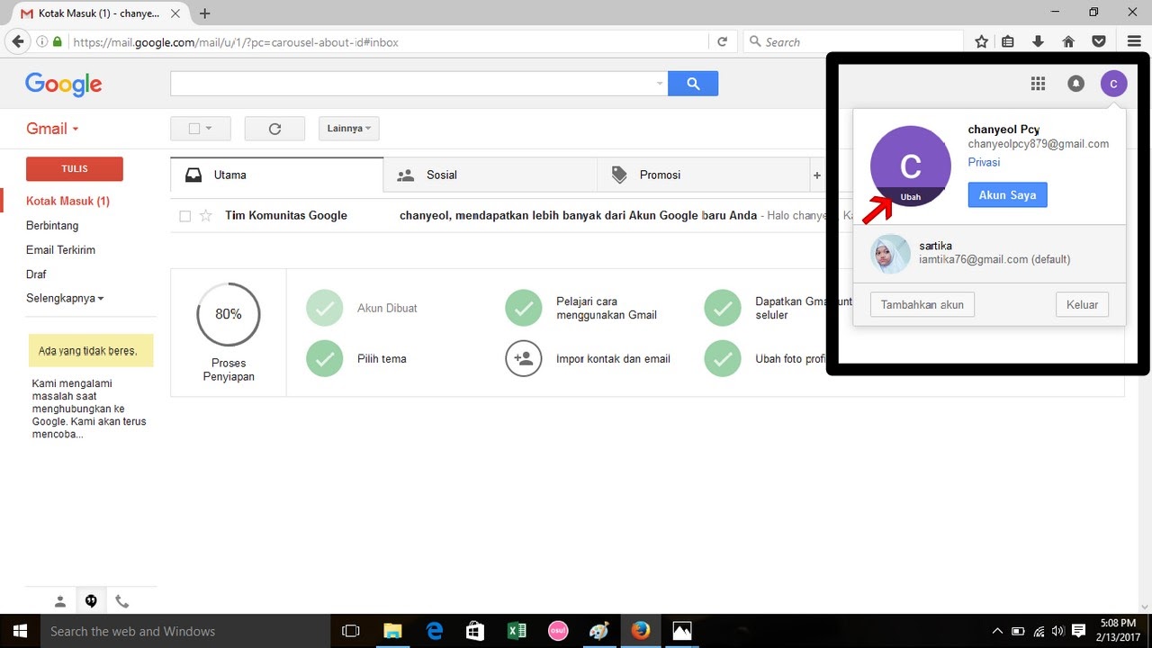Image resolution: width=1152 pixels, height=648 pixels.
Task: Sign out with the Keluar button
Action: pos(1082,304)
